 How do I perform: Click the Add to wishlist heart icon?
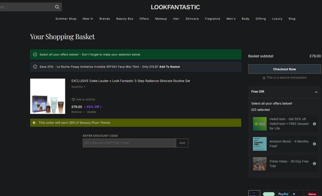[x=73, y=100]
